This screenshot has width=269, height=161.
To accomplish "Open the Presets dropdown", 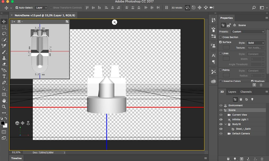I will 248,32.
